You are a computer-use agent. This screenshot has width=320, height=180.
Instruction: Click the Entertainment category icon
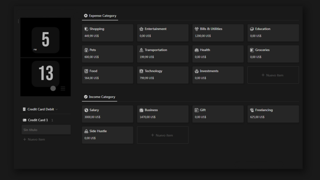[x=141, y=29]
